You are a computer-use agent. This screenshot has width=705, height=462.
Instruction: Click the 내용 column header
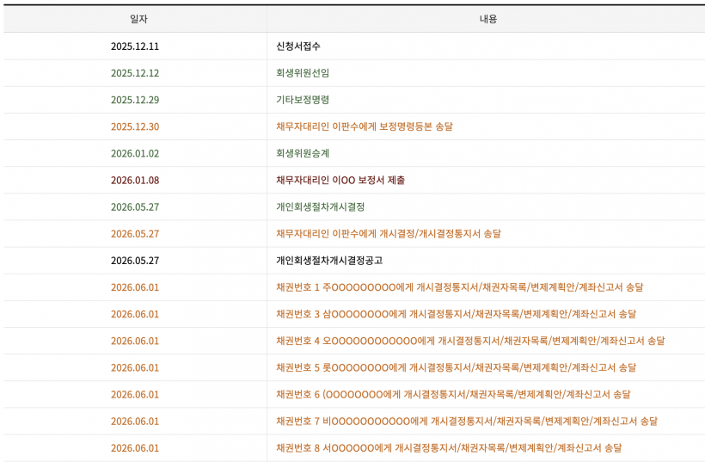[x=487, y=19]
